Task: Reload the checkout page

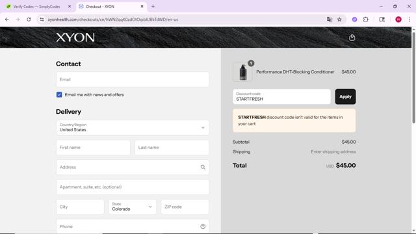Action: point(29,19)
